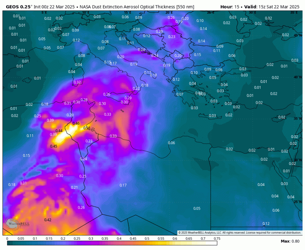Click the Max: 0.80 readout
305x250 pixels.
point(290,241)
